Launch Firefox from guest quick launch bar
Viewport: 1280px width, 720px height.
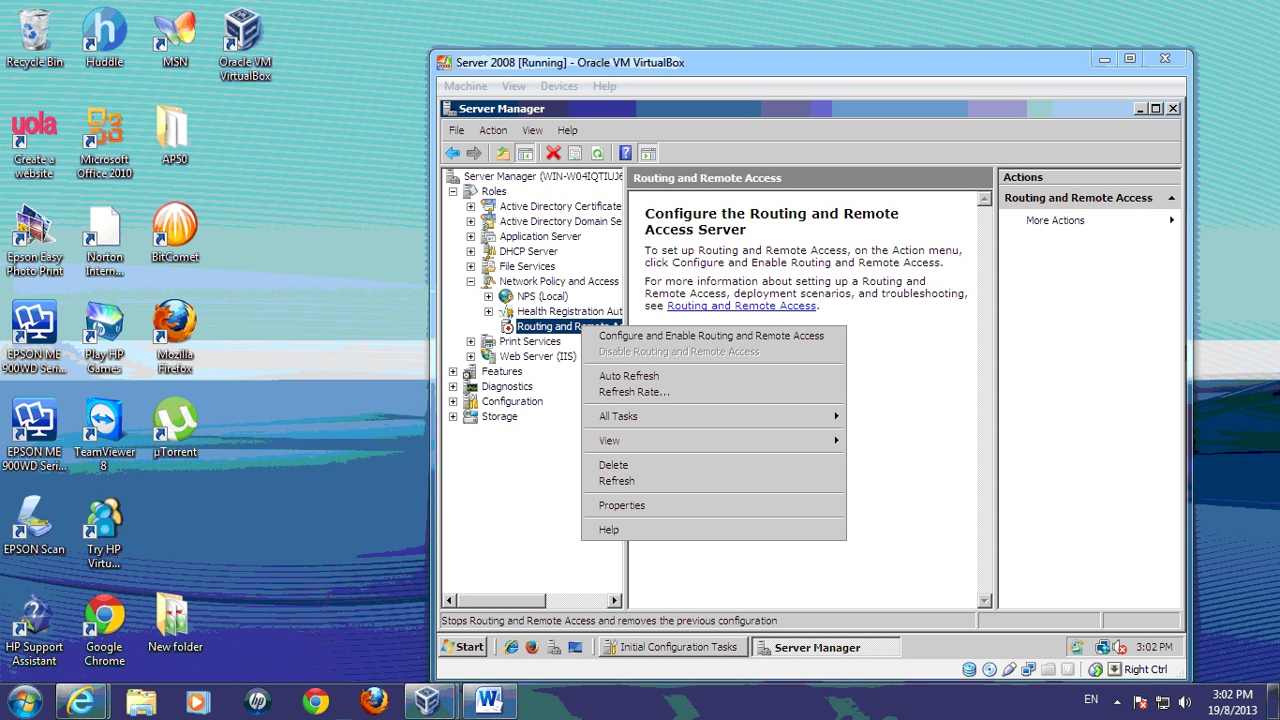(532, 647)
